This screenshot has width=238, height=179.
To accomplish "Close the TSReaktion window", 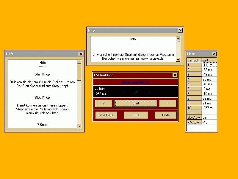I will (175, 75).
